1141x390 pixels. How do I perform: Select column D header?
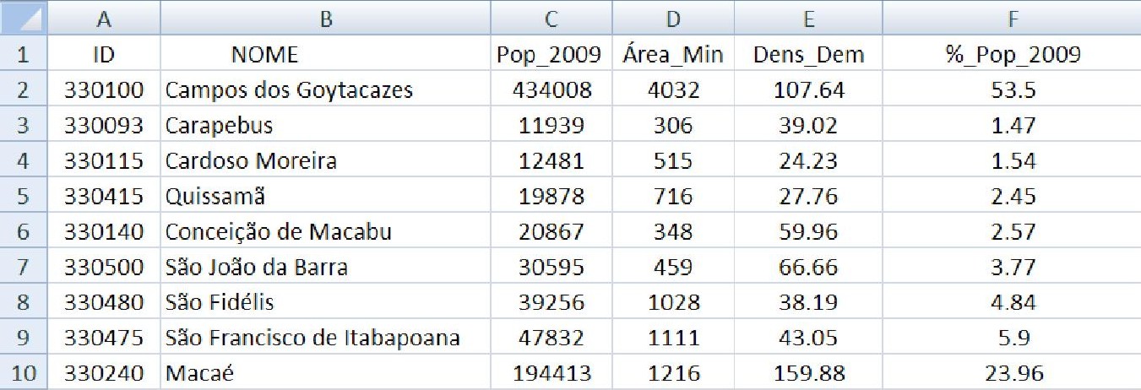click(673, 18)
